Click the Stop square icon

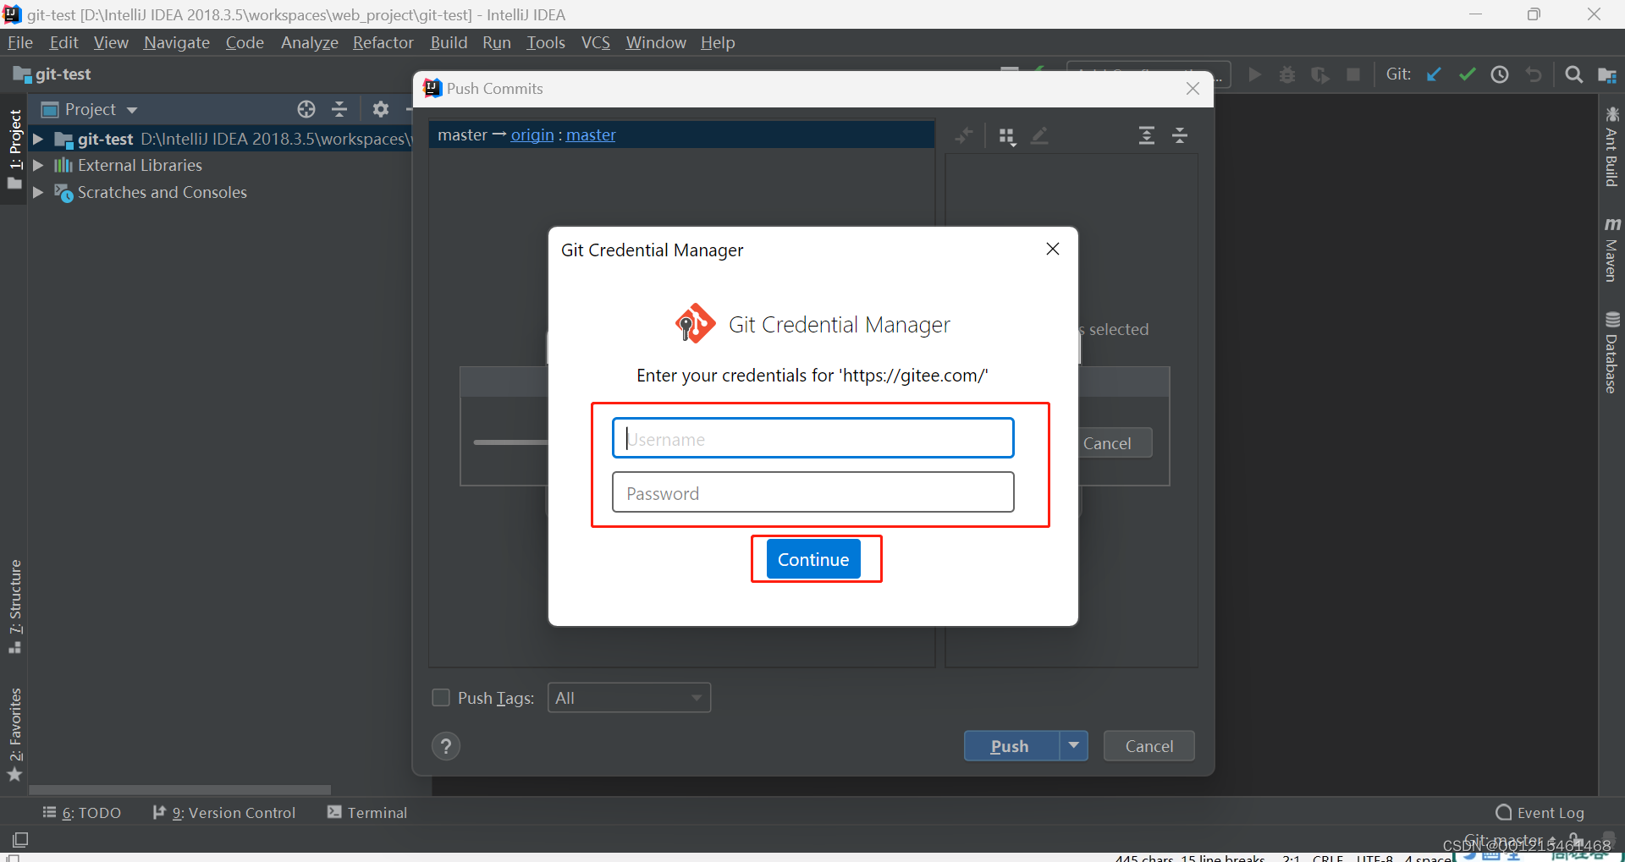(x=1353, y=74)
